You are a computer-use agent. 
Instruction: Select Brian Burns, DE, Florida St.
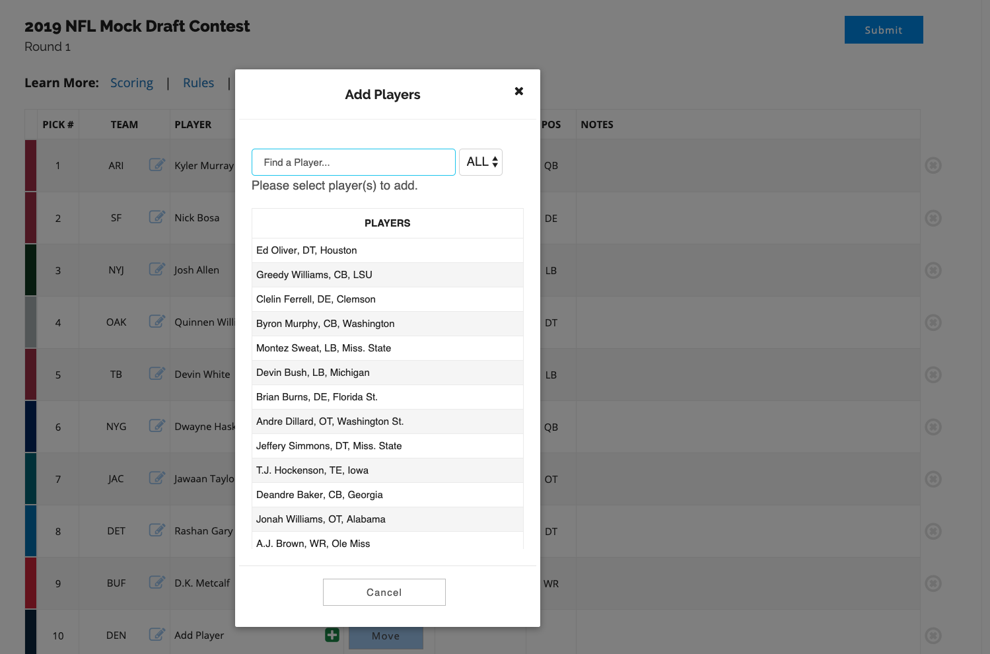click(387, 397)
